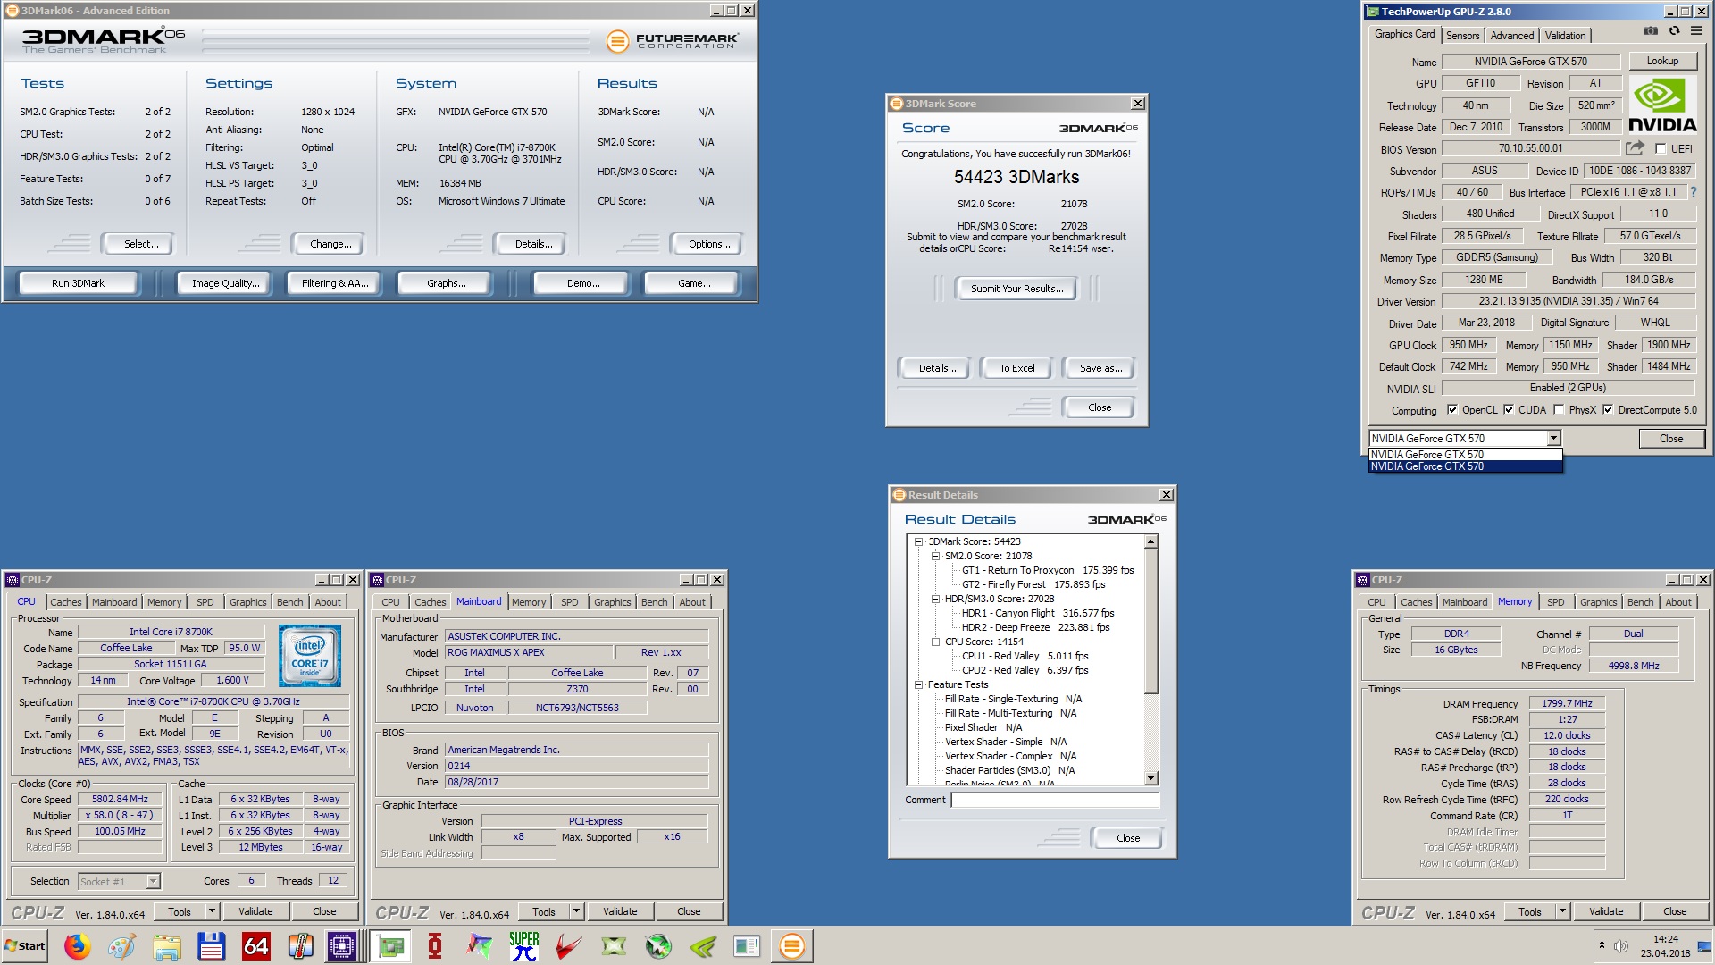
Task: Click Bus Interface question mark icon
Action: 1693,192
